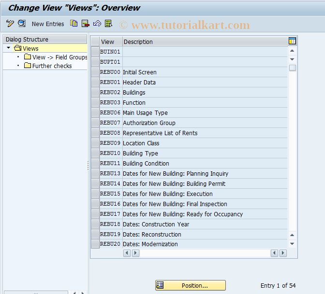This screenshot has width=325, height=294.
Task: Click right scroll arrow under View column
Action: point(135,253)
